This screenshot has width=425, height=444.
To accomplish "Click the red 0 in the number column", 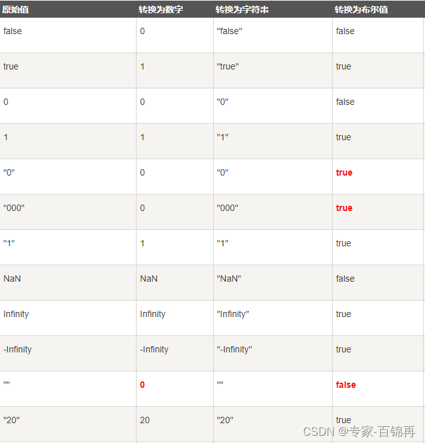I will tap(142, 385).
